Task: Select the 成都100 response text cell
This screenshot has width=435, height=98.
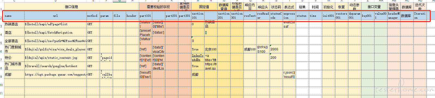Action: [x=250, y=49]
